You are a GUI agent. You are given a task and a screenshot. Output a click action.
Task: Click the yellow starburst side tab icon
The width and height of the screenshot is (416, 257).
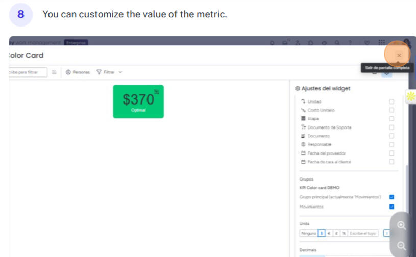(x=411, y=96)
